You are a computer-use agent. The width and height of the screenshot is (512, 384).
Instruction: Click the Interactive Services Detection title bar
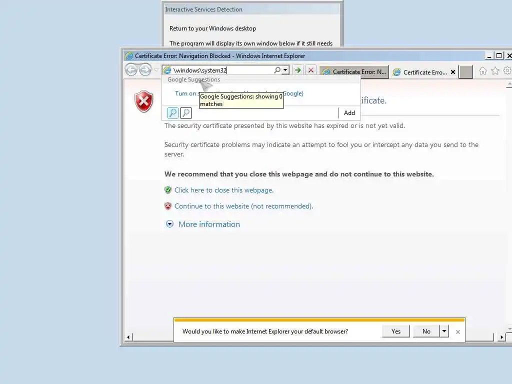pos(252,9)
